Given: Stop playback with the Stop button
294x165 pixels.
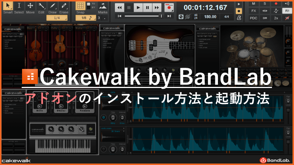Looking at the screenshot, I should [129, 8].
